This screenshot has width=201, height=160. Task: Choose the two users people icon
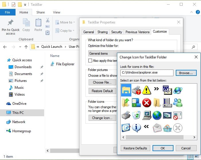click(x=178, y=103)
